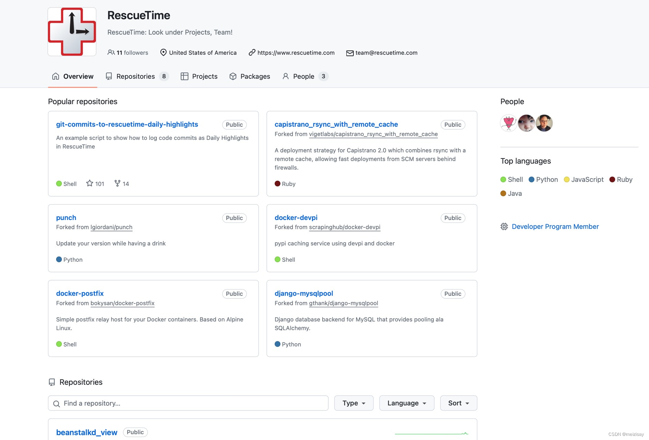Open git-commits-to-rescuetime-daily-highlights repository

127,124
